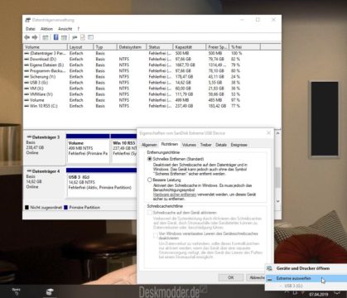Viewport: 347px width, 298px height.
Task: Select Schnelles Entfernen (Standard) radio button
Action: coord(150,159)
